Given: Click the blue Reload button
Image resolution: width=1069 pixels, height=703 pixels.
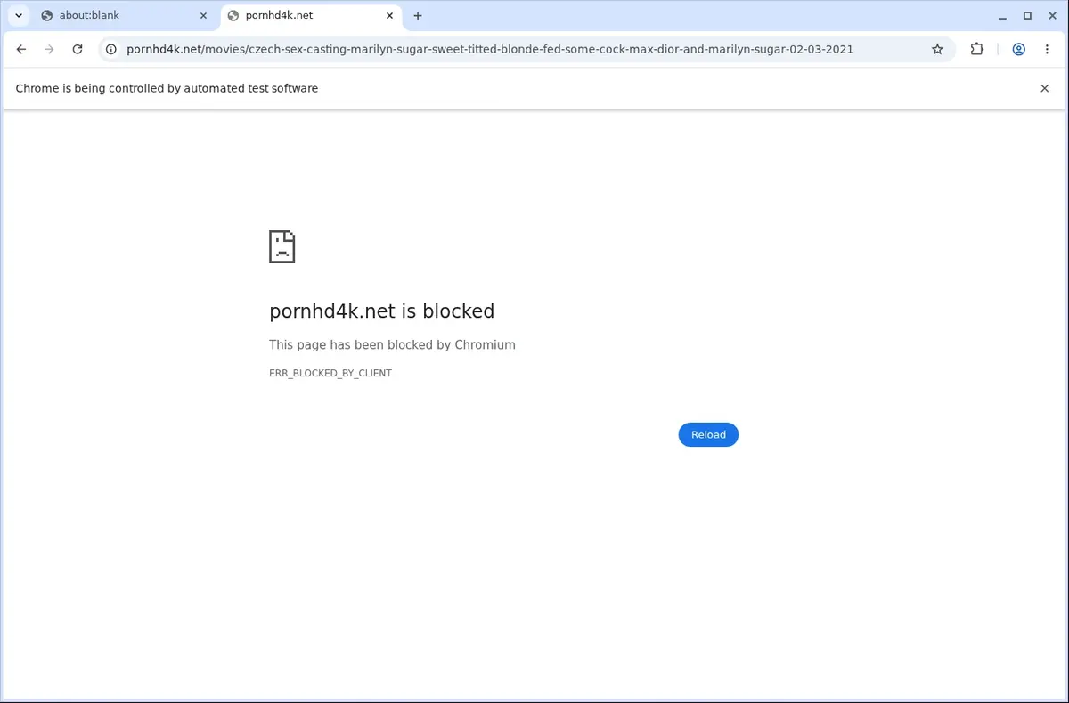Looking at the screenshot, I should pos(708,434).
